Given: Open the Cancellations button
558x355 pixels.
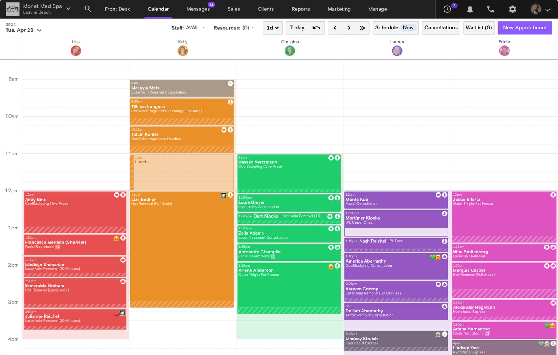Looking at the screenshot, I should (441, 28).
